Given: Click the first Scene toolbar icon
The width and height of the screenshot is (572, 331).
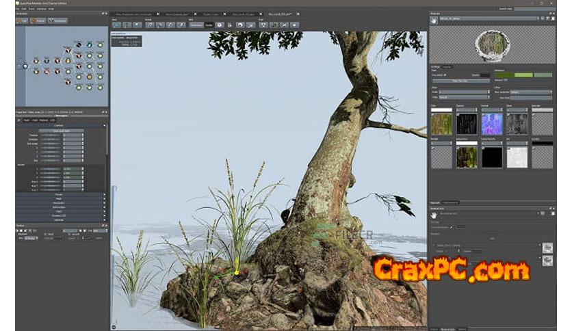Looking at the screenshot, I should click(118, 25).
